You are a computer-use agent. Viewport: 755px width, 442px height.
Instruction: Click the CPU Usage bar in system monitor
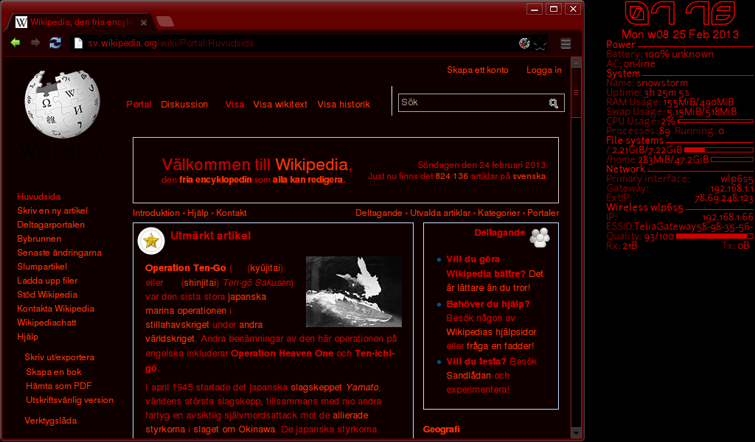click(715, 122)
